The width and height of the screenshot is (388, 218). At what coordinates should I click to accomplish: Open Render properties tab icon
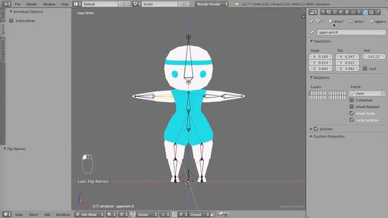point(323,12)
